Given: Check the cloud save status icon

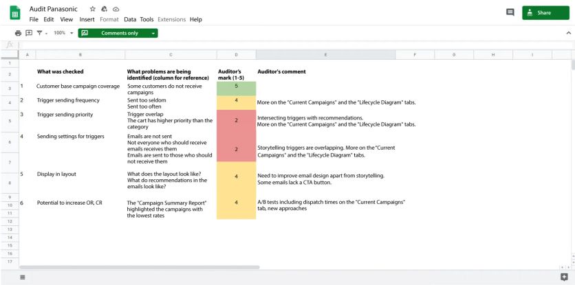Looking at the screenshot, I should point(116,9).
